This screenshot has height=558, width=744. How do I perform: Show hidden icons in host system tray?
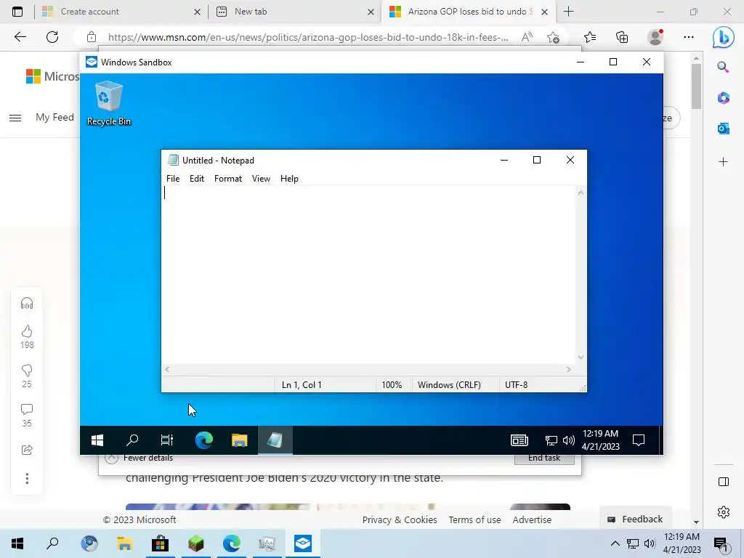615,543
